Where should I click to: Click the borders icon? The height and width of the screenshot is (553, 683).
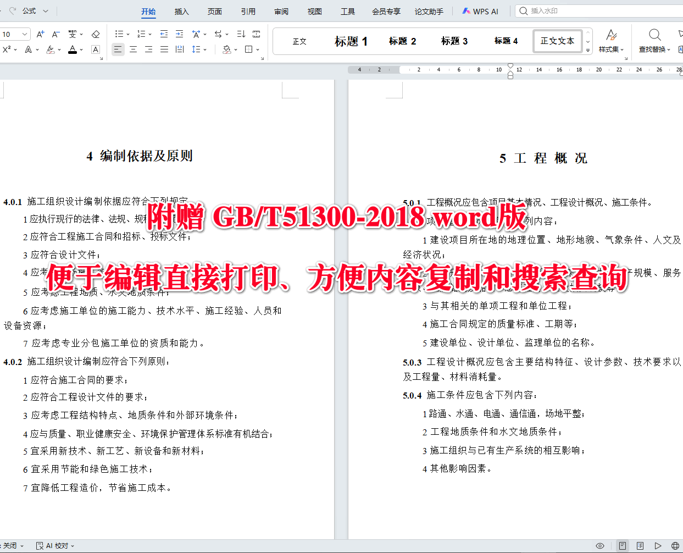click(249, 49)
